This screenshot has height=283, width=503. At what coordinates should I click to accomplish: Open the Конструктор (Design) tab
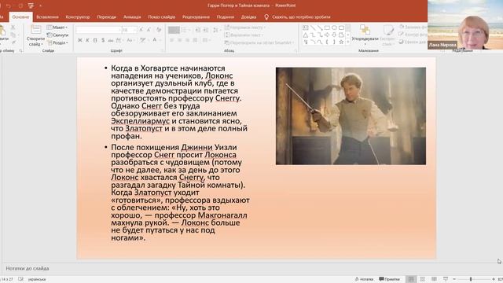pos(78,17)
